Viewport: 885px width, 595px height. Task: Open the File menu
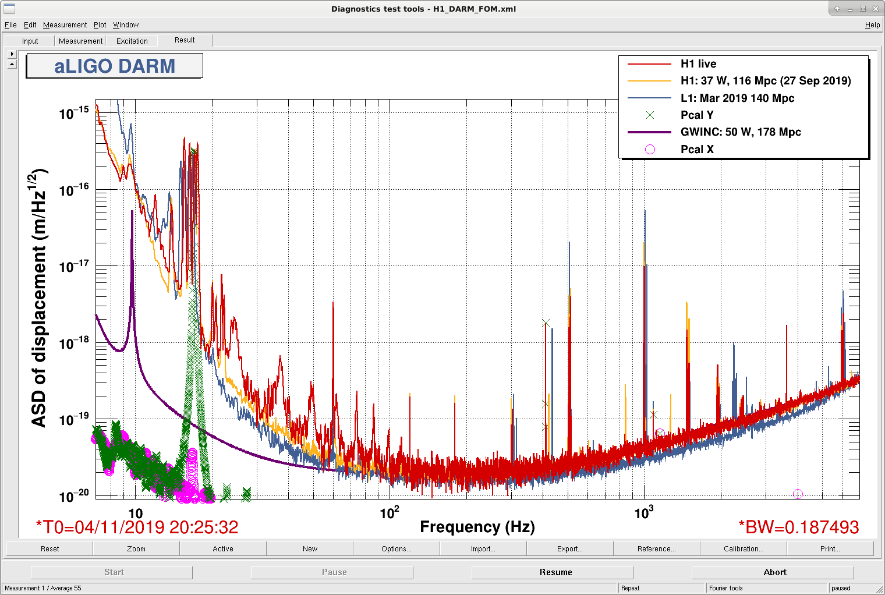click(10, 25)
